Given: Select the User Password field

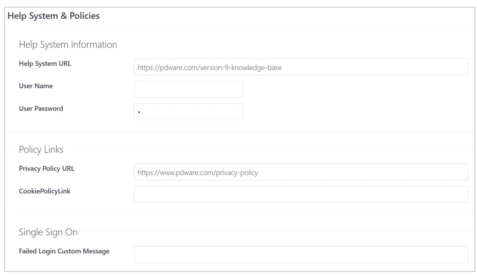Looking at the screenshot, I should (189, 112).
